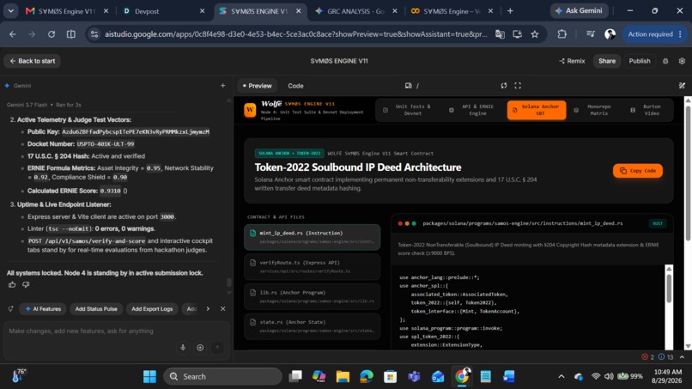Screen dimensions: 692x389
Task: Open mint_ip_deed.rs instruction file
Action: [x=312, y=237]
